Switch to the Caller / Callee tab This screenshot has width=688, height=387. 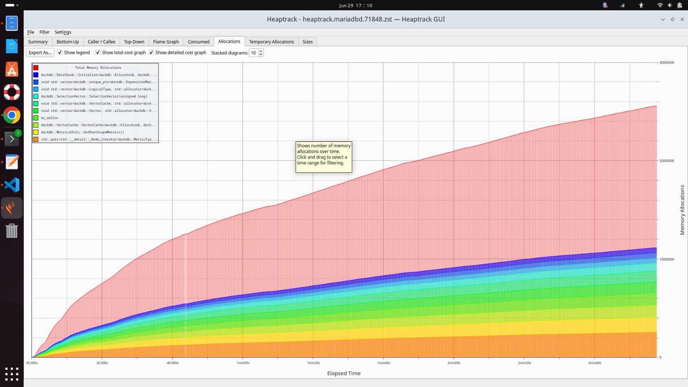click(x=101, y=42)
